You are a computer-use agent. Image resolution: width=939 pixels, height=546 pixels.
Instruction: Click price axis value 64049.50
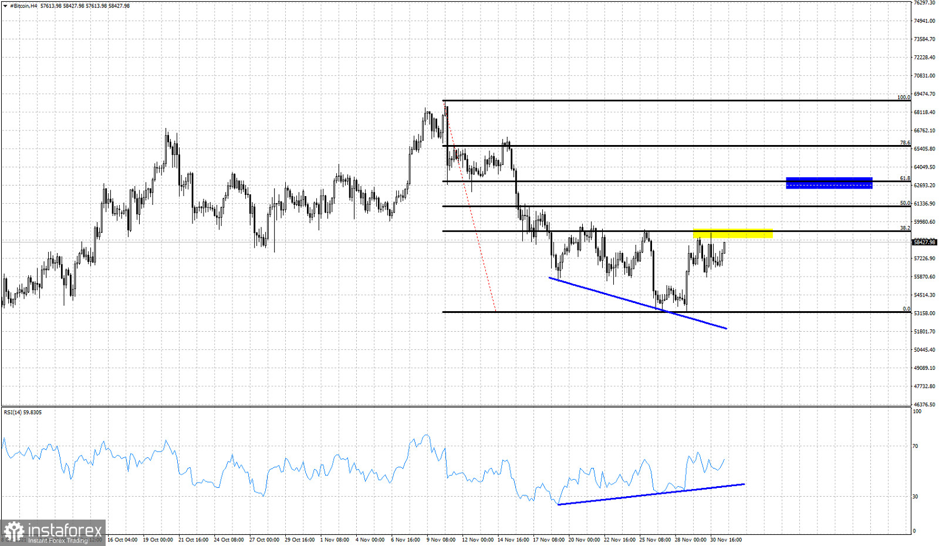point(924,167)
